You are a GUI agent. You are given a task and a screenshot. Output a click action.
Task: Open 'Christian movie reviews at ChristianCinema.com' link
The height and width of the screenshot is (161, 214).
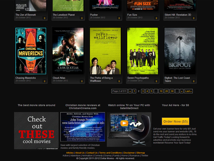(x=83, y=107)
